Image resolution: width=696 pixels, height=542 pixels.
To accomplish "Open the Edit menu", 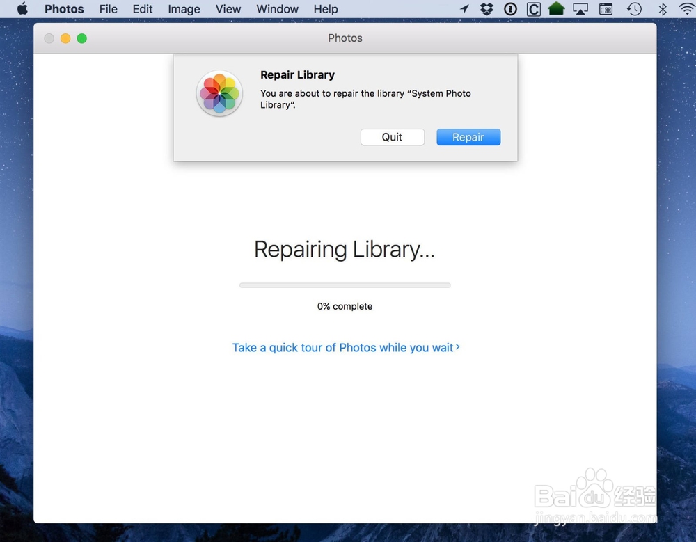I will [x=143, y=9].
